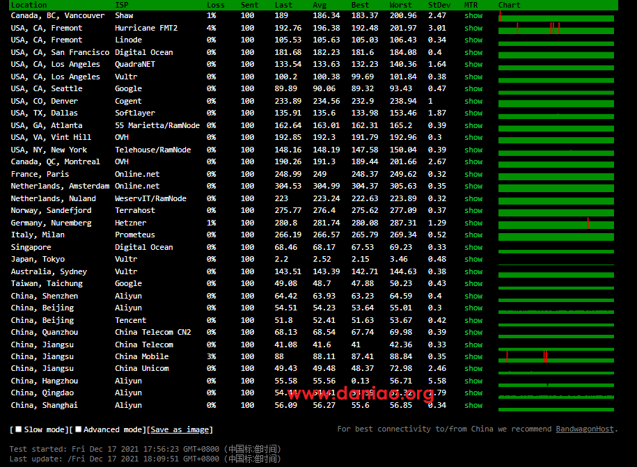
Task: Click the Save as image link
Action: [x=180, y=429]
